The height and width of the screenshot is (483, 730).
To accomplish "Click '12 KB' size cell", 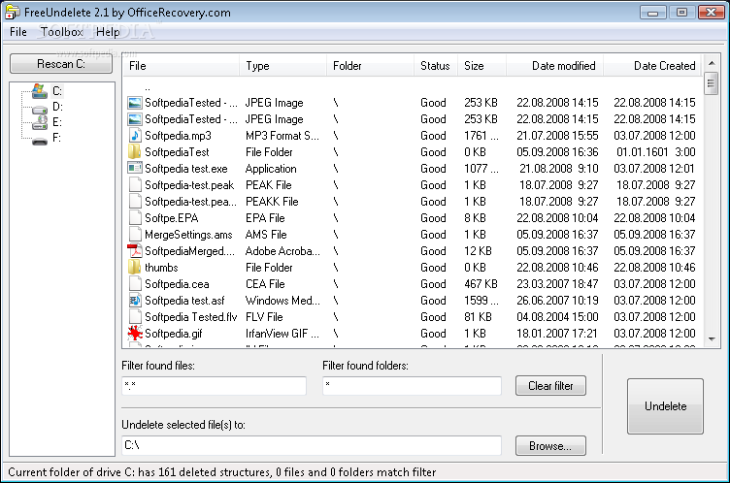I will click(479, 251).
